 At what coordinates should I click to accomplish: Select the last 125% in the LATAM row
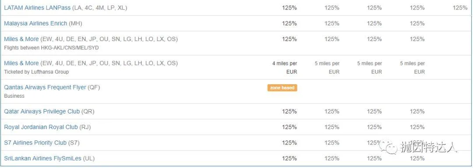[460, 8]
